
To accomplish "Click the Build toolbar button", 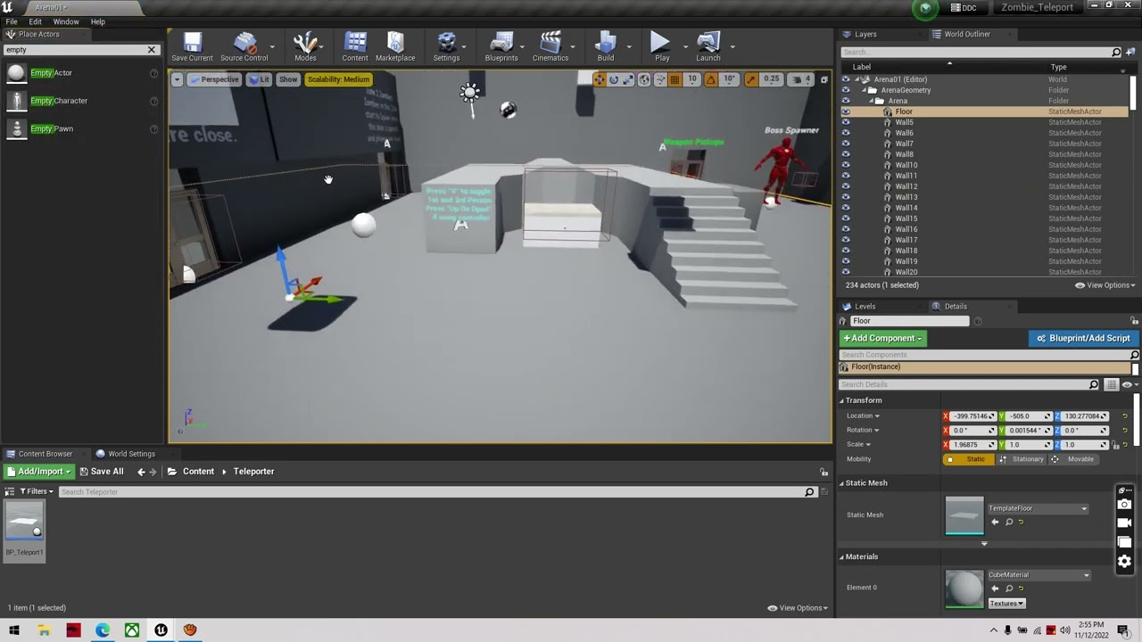I will (606, 46).
